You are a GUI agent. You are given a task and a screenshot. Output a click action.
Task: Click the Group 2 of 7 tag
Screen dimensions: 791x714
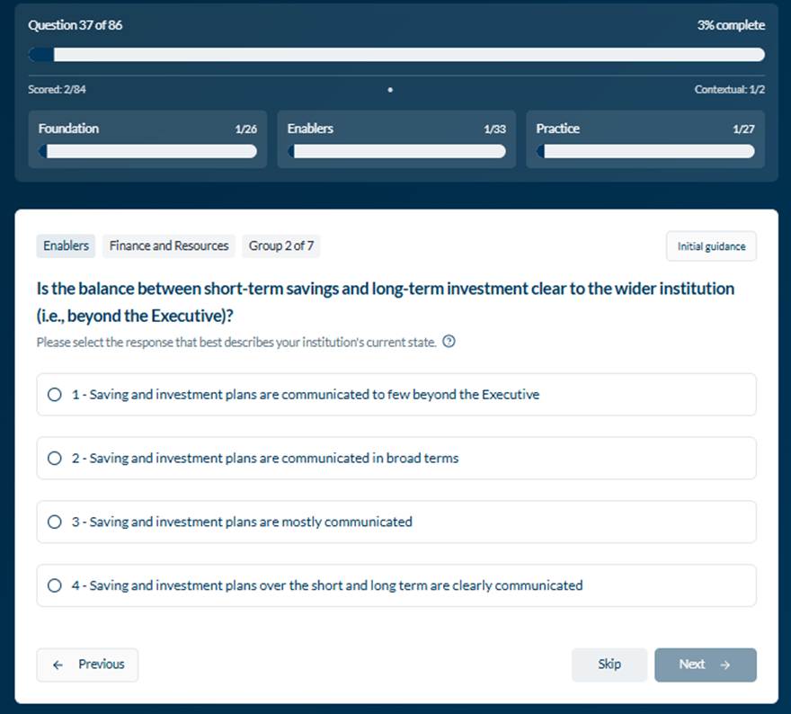[x=281, y=245]
